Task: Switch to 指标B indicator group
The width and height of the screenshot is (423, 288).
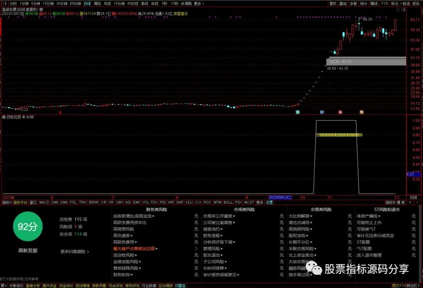Action: 390,202
